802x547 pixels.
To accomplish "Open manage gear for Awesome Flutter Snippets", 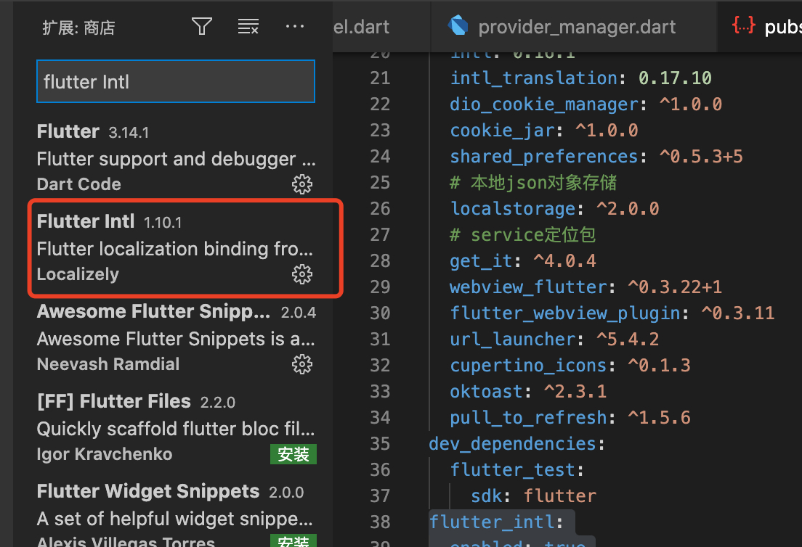I will pos(301,364).
